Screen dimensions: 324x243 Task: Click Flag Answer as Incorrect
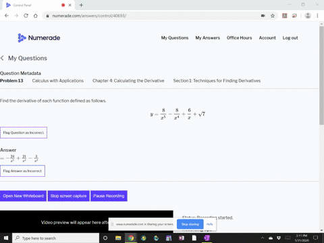click(x=22, y=171)
